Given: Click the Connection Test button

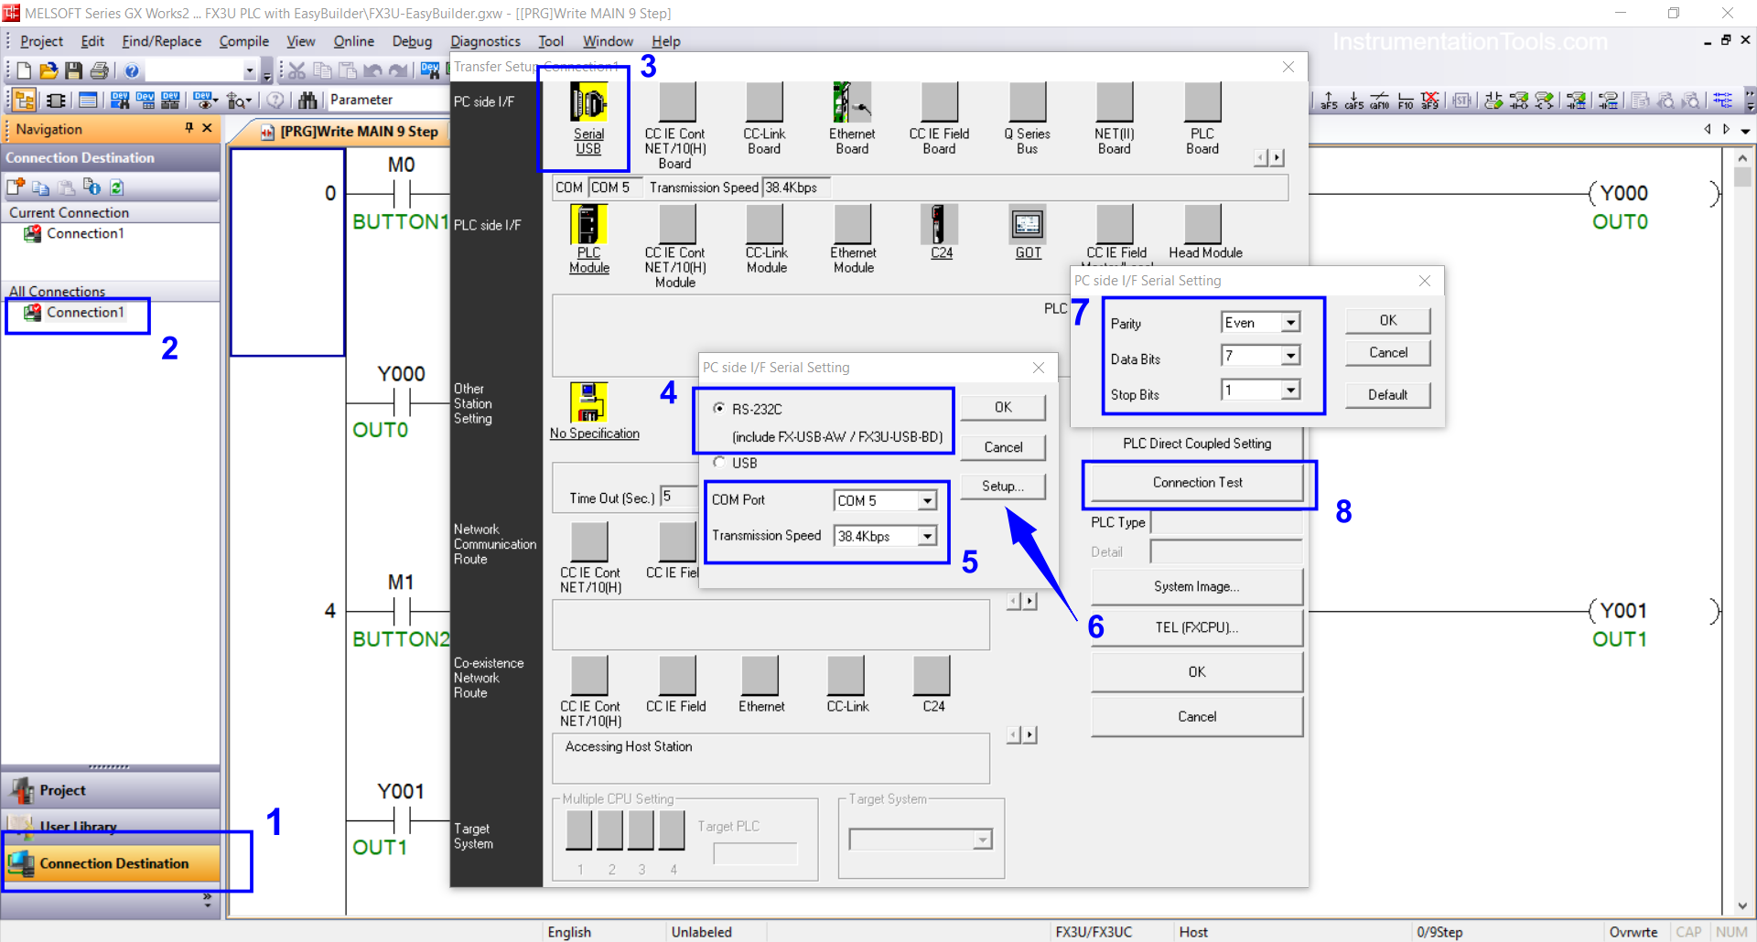Looking at the screenshot, I should tap(1197, 483).
